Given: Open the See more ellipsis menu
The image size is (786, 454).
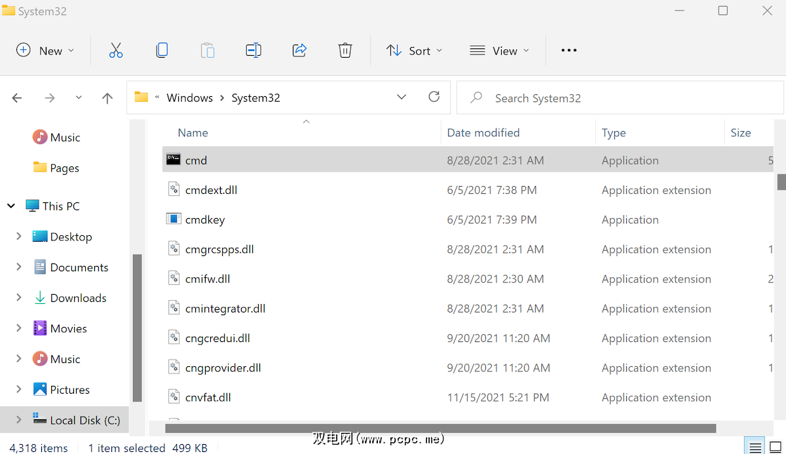Looking at the screenshot, I should click(x=569, y=50).
